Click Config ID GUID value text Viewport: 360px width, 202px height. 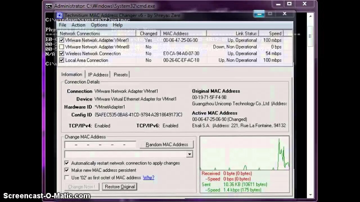tap(138, 115)
